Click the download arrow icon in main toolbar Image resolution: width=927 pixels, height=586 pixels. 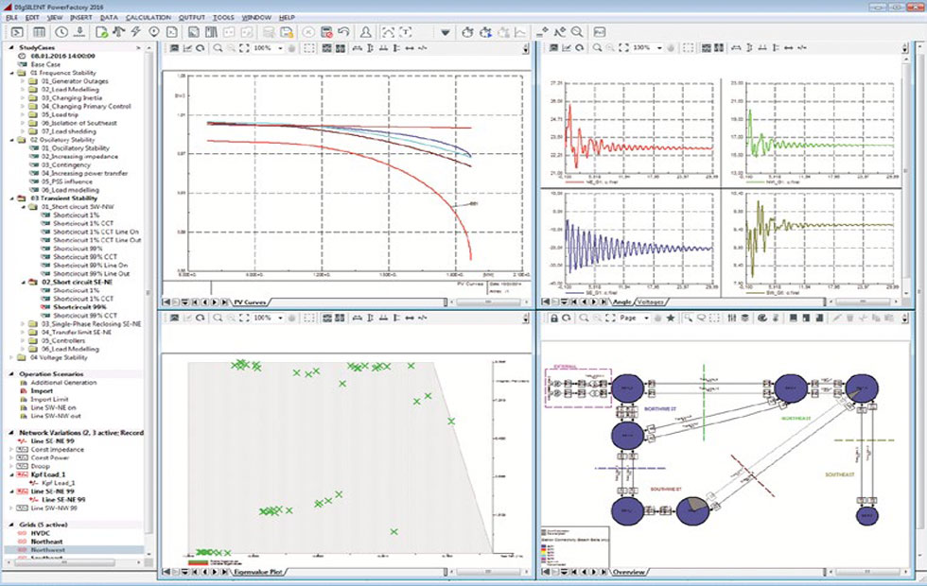(79, 32)
